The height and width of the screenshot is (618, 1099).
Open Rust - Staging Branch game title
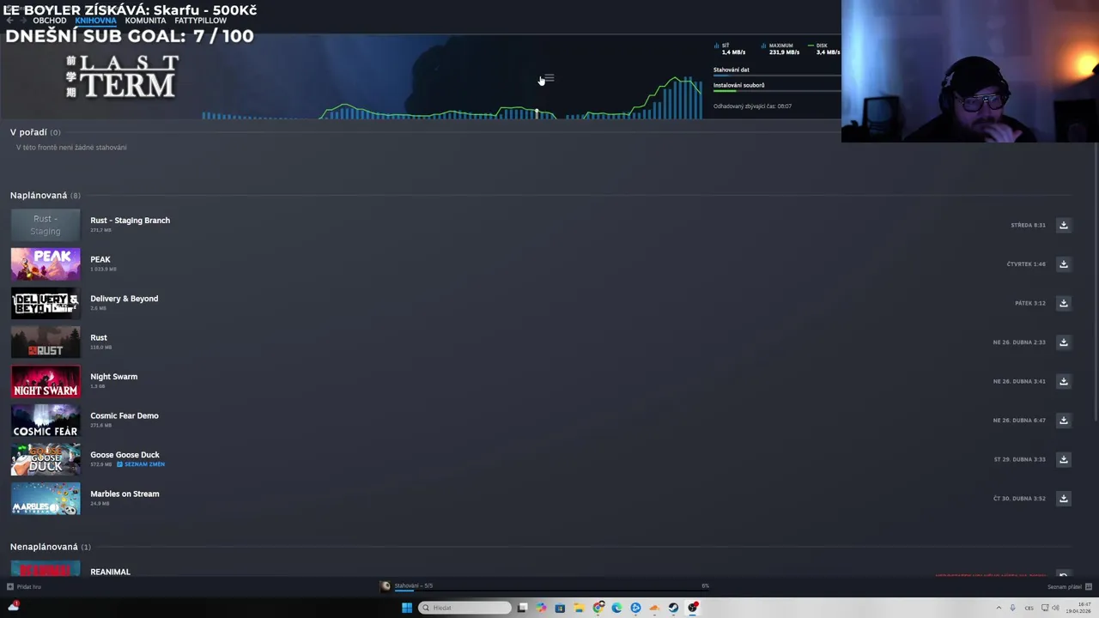click(x=130, y=221)
